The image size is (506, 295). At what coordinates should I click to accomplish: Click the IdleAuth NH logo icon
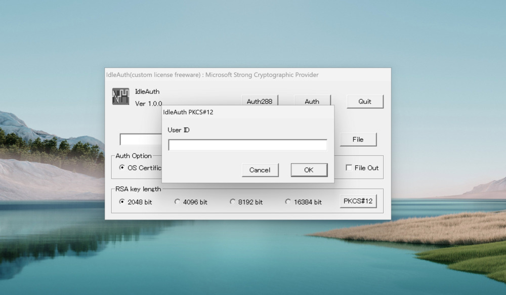pyautogui.click(x=121, y=96)
